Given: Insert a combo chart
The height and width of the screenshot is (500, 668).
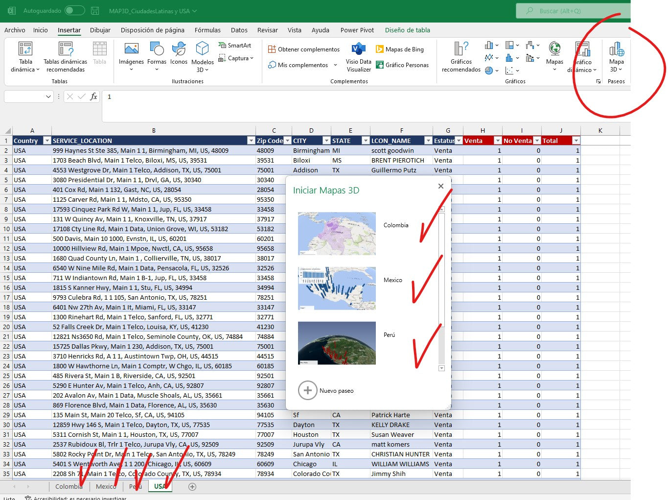Looking at the screenshot, I should coord(532,58).
